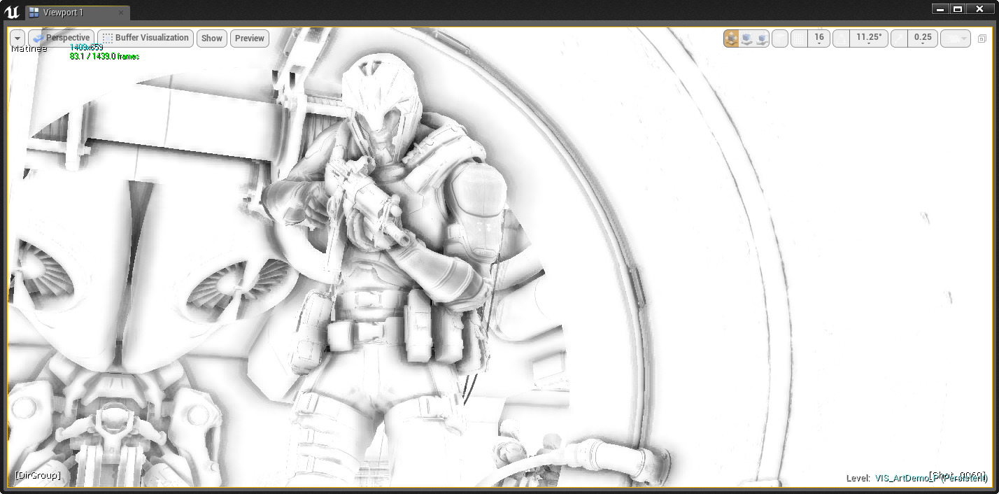Close the Viewport 1 tab

pyautogui.click(x=120, y=13)
